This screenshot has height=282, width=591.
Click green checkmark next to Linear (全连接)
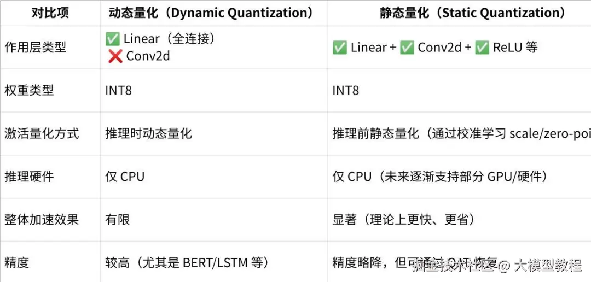coord(112,39)
